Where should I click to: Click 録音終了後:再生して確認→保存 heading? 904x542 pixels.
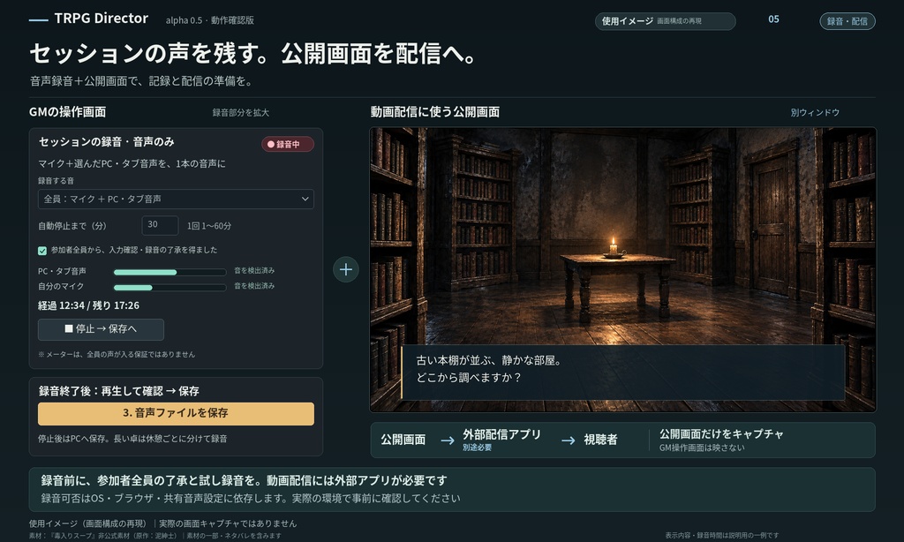coord(119,391)
